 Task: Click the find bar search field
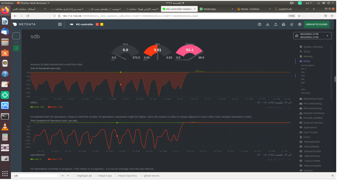click(35, 176)
